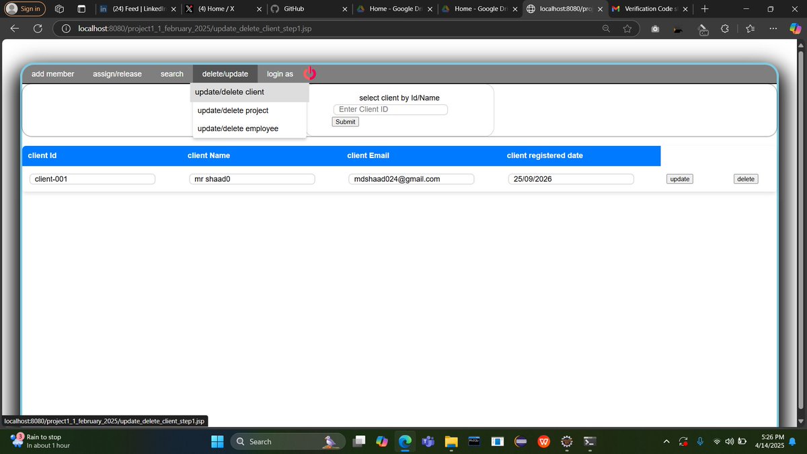The image size is (807, 454).
Task: Open browser settings ellipsis menu
Action: tap(773, 29)
